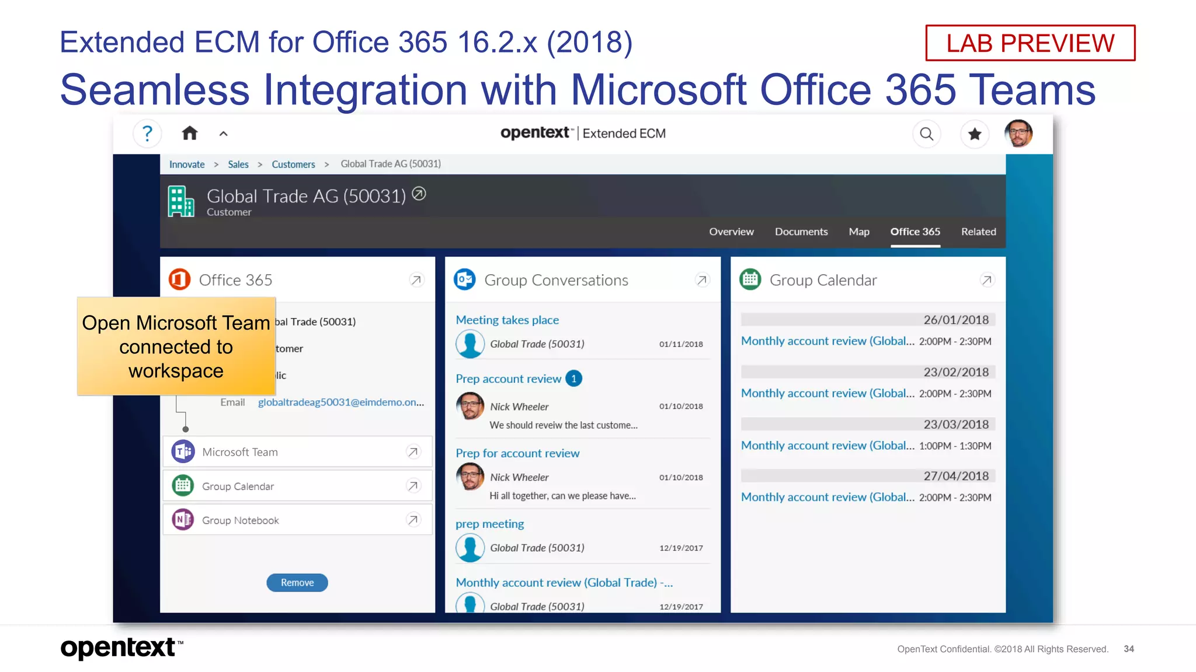1196x672 pixels.
Task: Open favorites star icon
Action: [975, 134]
